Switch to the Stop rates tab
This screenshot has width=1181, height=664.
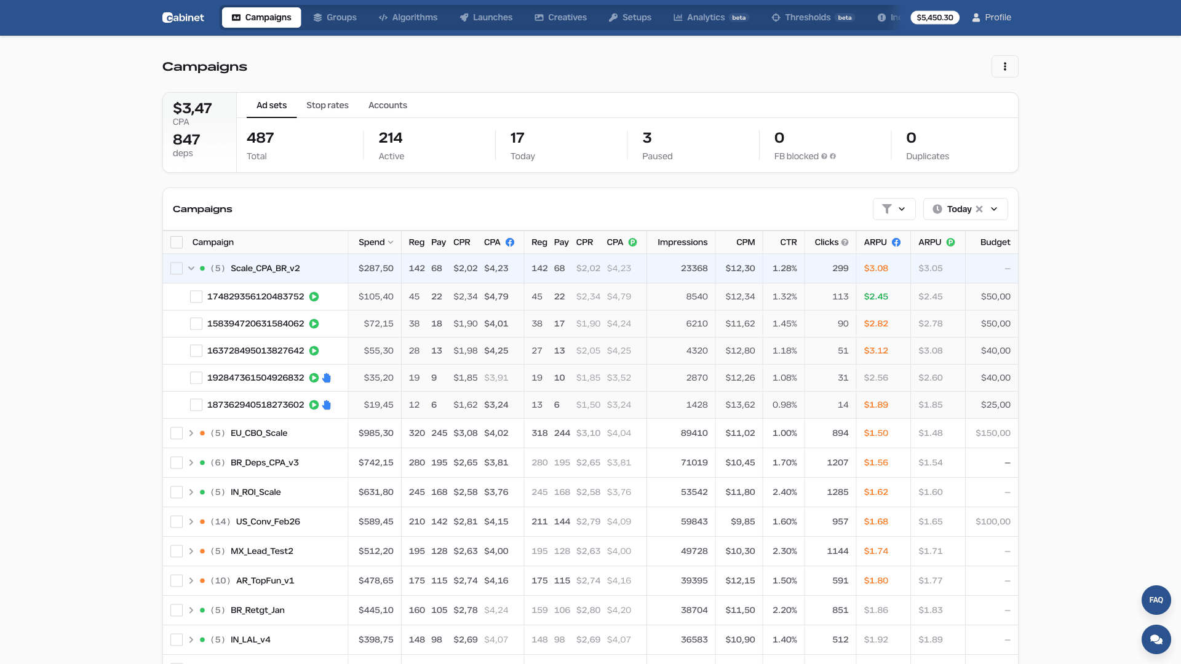(x=327, y=105)
